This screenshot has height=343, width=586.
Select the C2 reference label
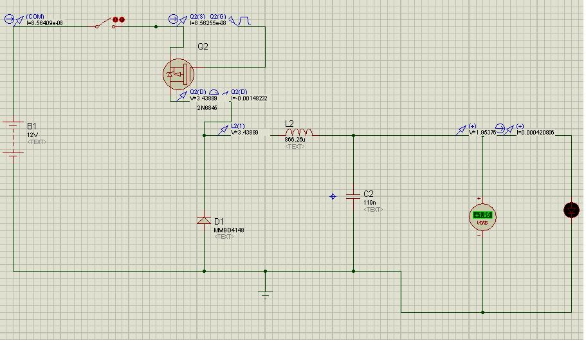369,194
